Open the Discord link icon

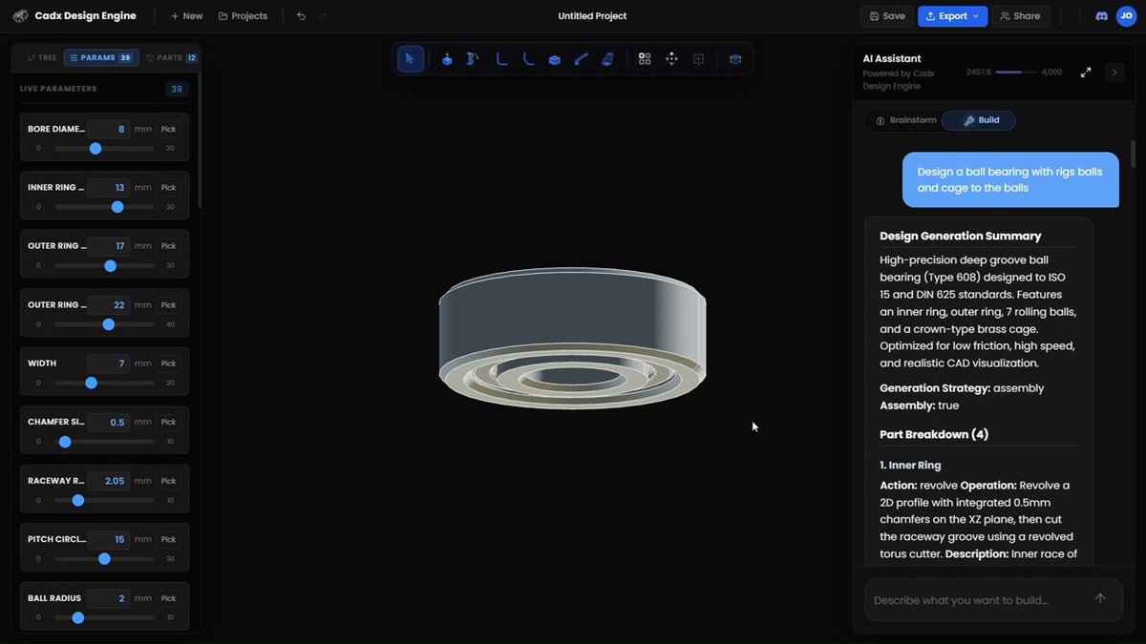point(1101,16)
